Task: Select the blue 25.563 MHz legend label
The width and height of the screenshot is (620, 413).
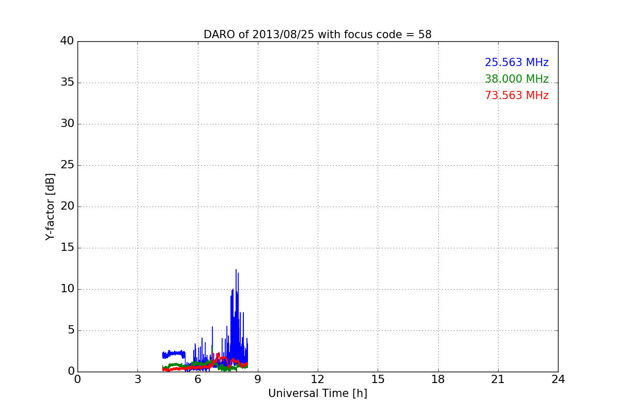Action: [x=517, y=62]
